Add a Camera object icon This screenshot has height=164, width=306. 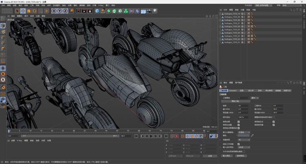[x=149, y=11]
